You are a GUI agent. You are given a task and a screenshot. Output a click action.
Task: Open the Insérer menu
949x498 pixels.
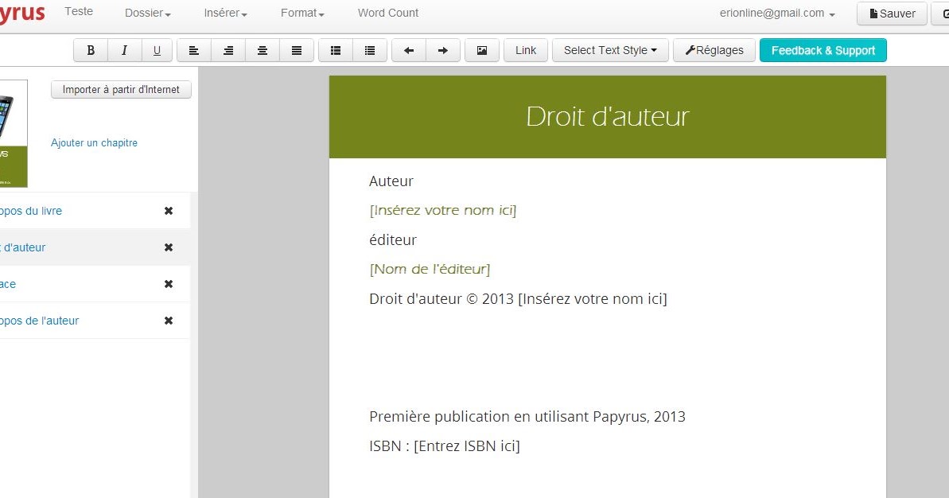[224, 13]
